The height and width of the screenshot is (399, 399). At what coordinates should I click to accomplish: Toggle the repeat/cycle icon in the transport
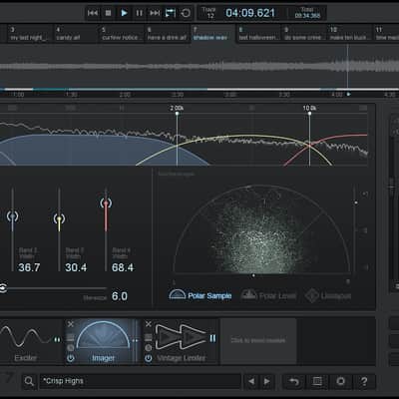(186, 13)
